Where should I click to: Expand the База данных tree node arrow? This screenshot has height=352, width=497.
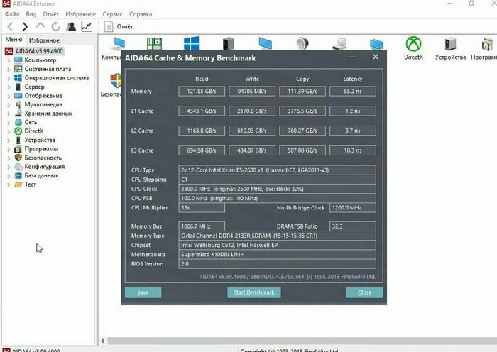[9, 175]
